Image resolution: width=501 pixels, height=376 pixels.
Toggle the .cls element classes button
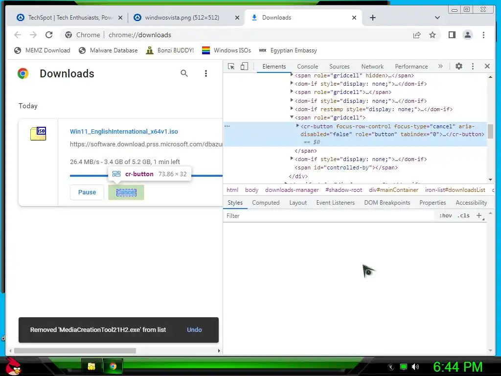click(463, 216)
